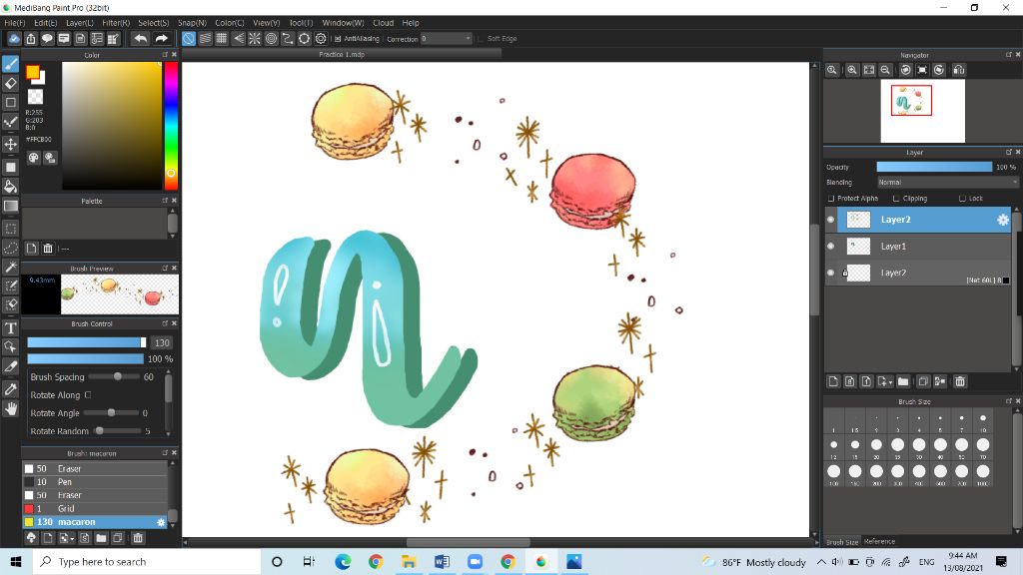Image resolution: width=1023 pixels, height=575 pixels.
Task: Switch to the Reference tab
Action: 879,542
